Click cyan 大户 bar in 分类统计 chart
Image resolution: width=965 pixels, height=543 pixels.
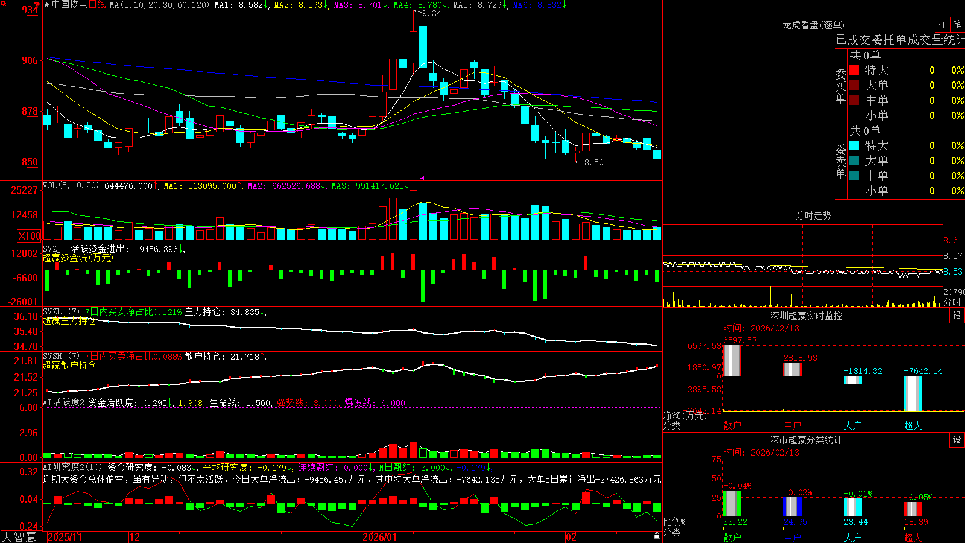[852, 507]
